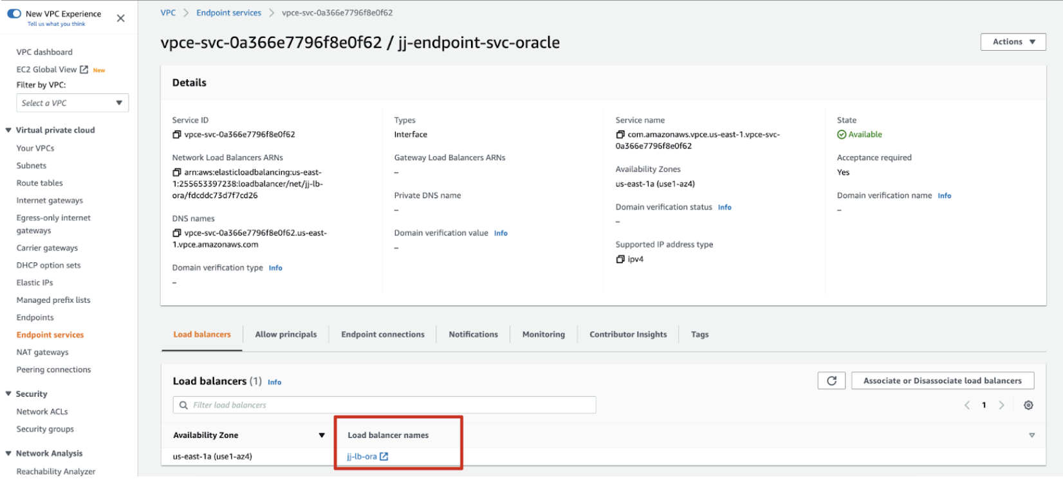Open the jj-lb-ora load balancer link
This screenshot has width=1063, height=486.
tap(362, 456)
